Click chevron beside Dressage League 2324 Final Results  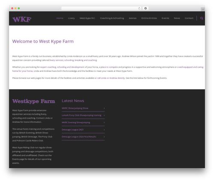tap(104, 136)
